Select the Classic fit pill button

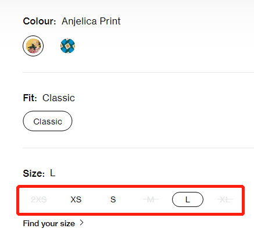click(x=48, y=121)
